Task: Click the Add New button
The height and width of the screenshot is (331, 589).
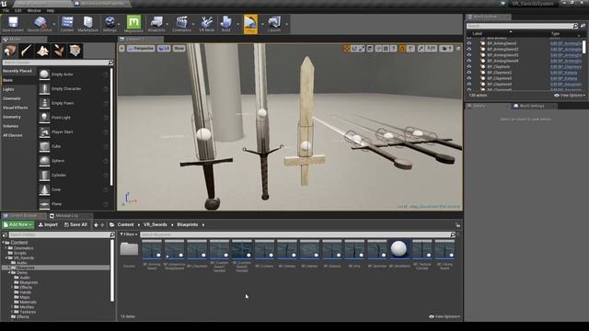Action: 18,224
